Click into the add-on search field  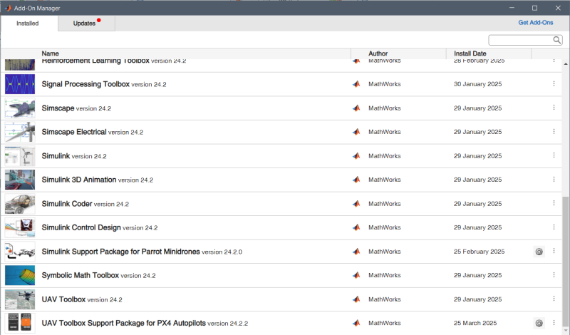pyautogui.click(x=521, y=40)
